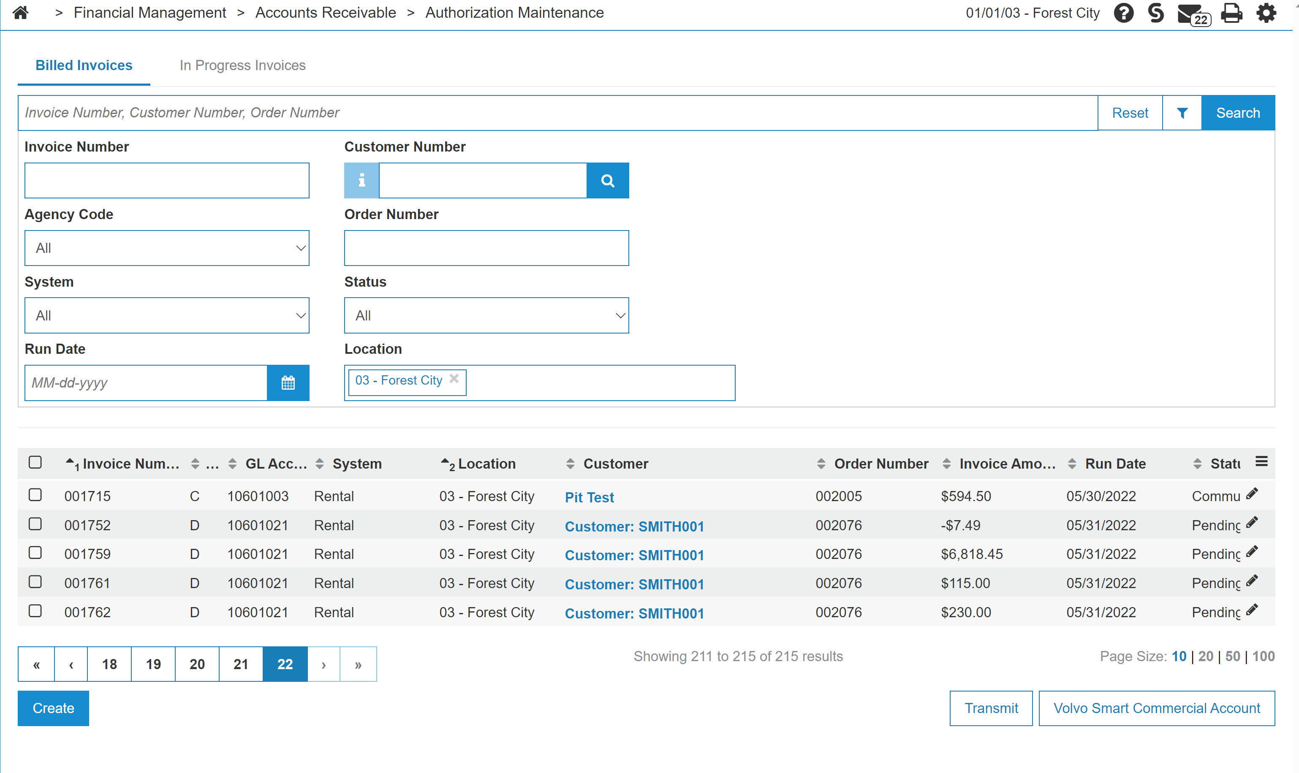The width and height of the screenshot is (1299, 773).
Task: Open the settings gear icon
Action: 1266,13
